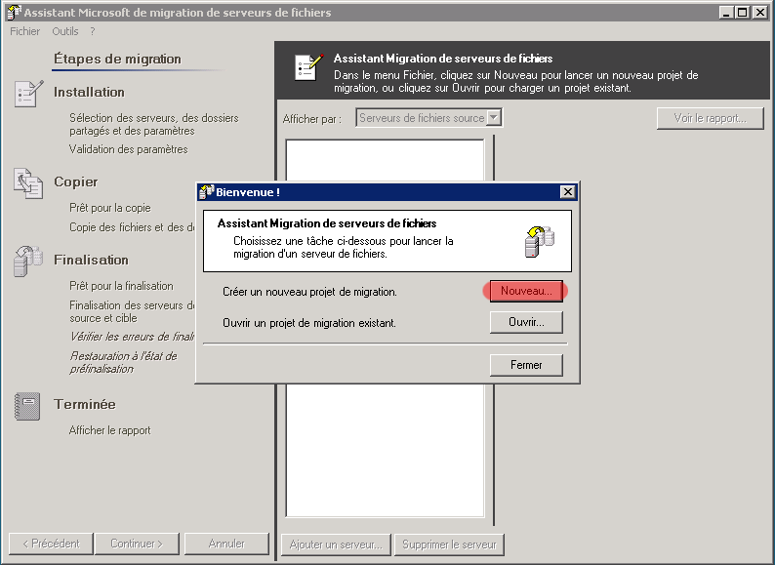
Task: Click 'Prêt pour la copie' step text
Action: pyautogui.click(x=109, y=208)
